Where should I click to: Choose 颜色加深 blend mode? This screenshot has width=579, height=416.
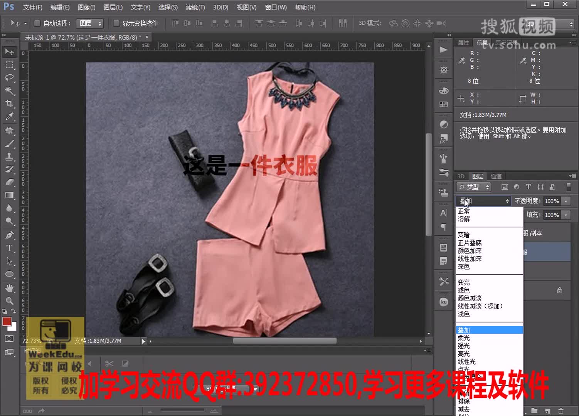[470, 251]
